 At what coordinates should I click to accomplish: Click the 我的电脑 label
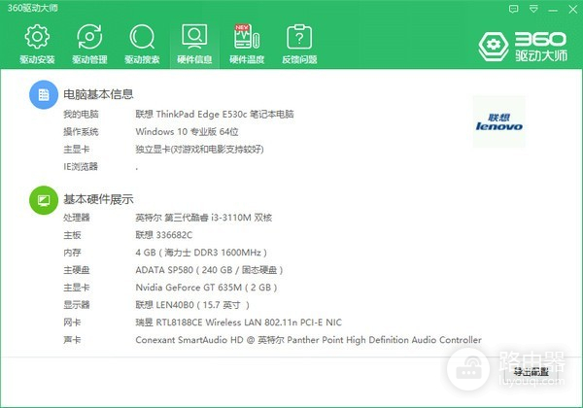(x=81, y=114)
